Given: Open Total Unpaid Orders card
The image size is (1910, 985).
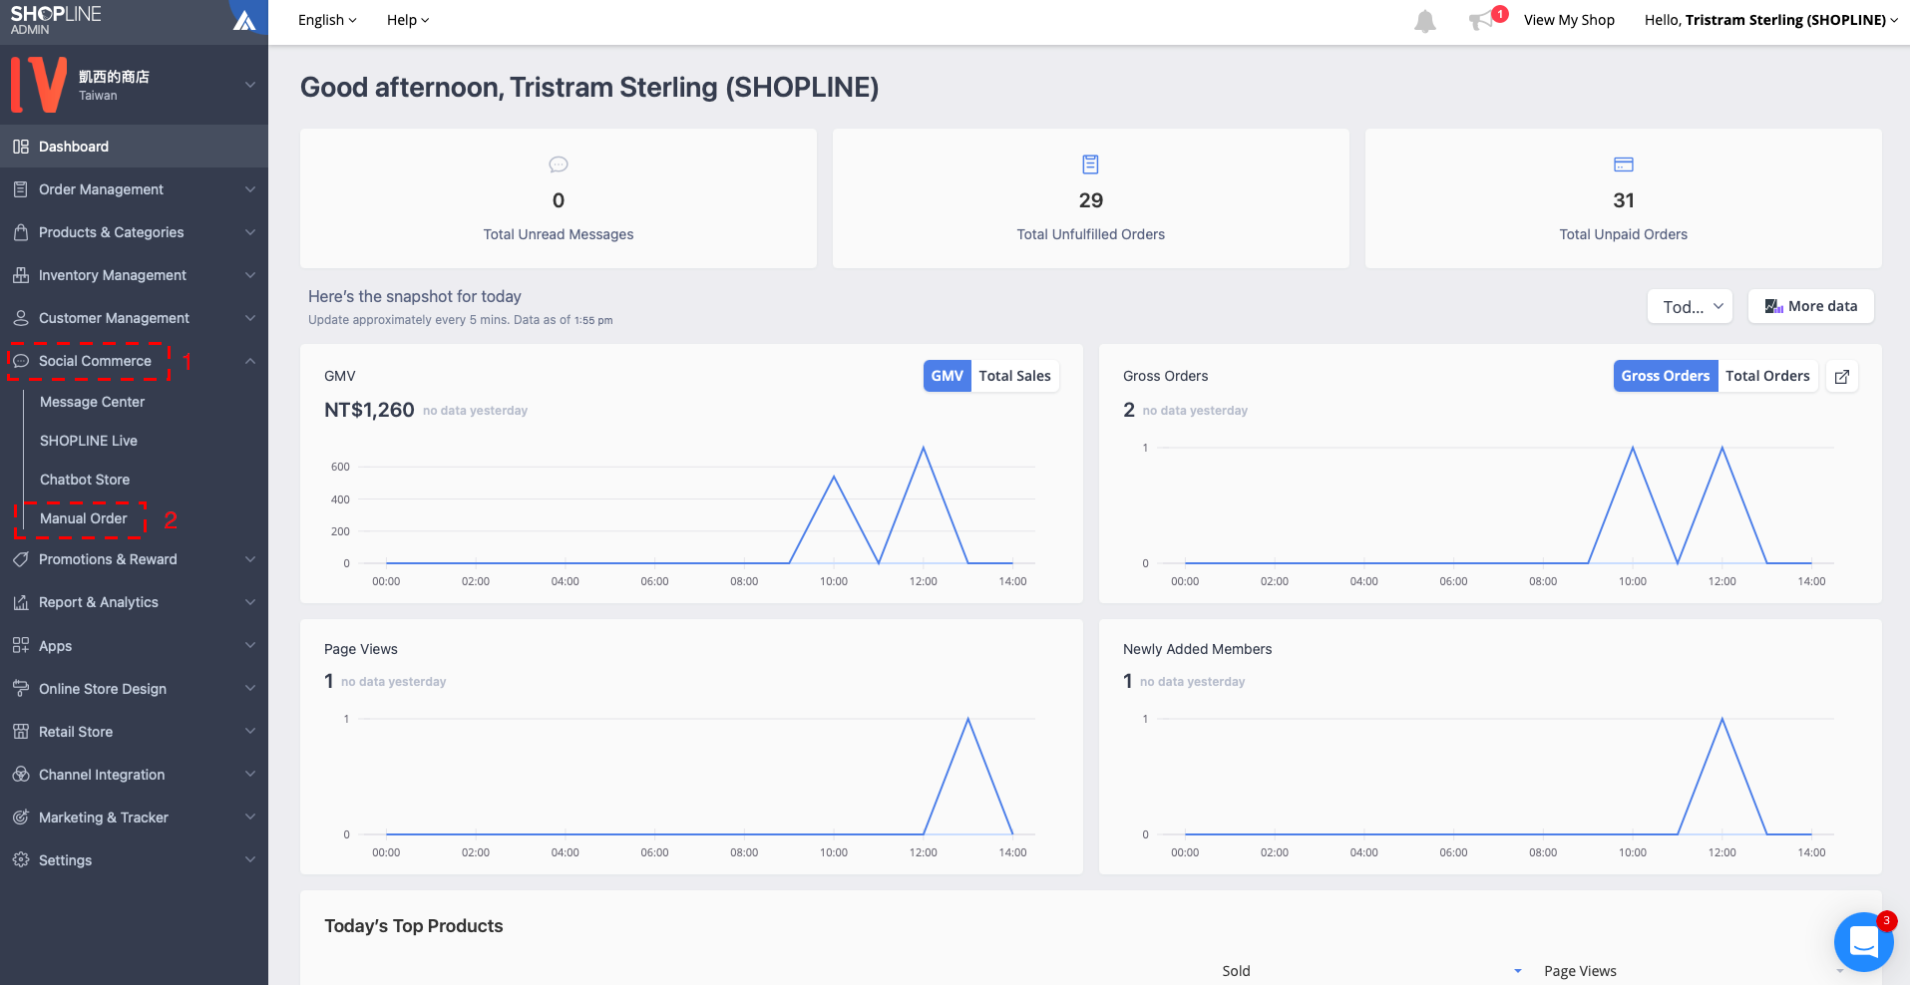Looking at the screenshot, I should point(1624,198).
